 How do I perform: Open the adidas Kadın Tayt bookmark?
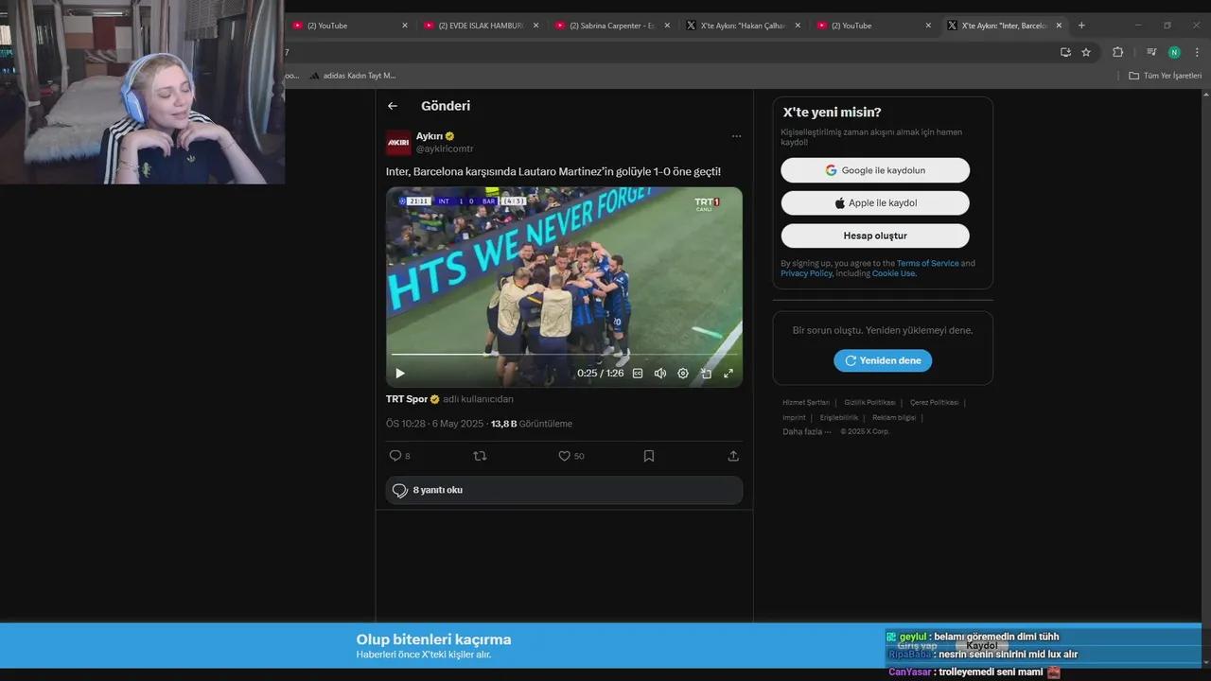coord(353,76)
